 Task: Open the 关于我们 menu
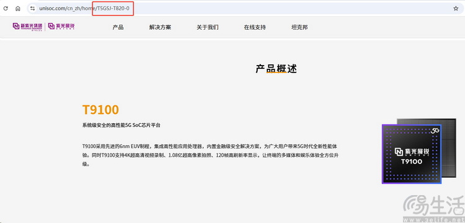208,27
